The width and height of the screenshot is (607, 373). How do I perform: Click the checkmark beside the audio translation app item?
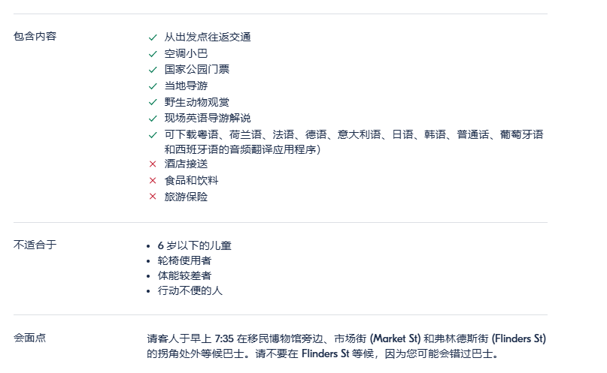coord(153,135)
